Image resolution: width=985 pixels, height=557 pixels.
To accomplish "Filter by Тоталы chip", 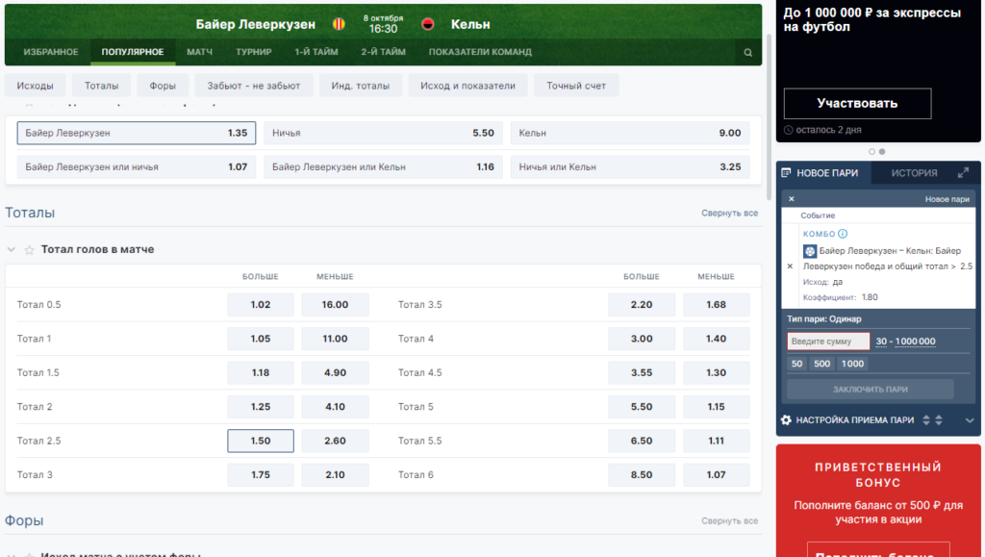I will click(x=101, y=86).
